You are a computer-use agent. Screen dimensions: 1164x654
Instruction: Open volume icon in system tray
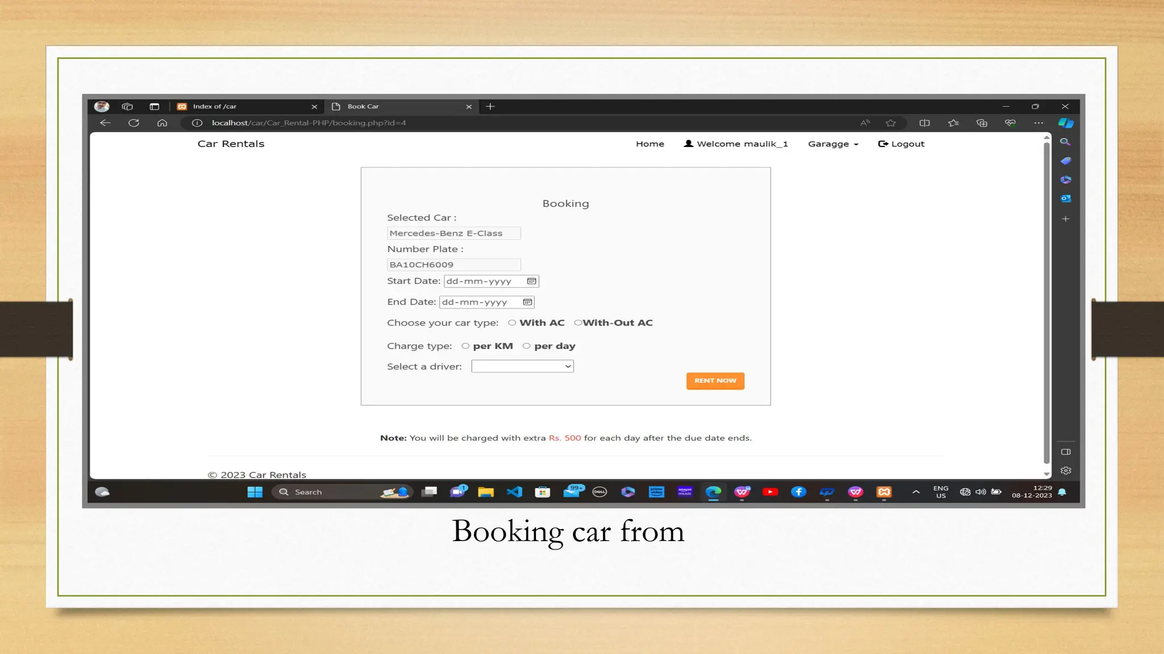pyautogui.click(x=980, y=492)
